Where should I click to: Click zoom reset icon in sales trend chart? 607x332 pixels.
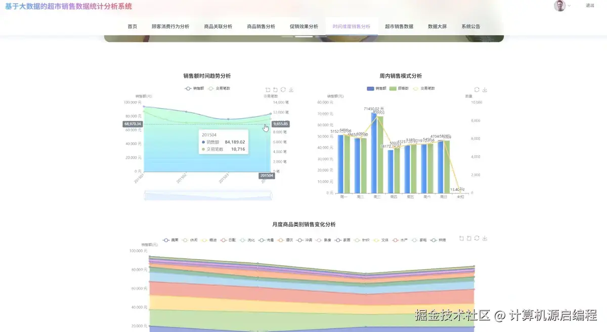[276, 89]
